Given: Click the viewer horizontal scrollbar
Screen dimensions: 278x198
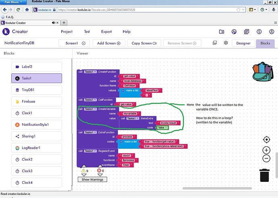Looking at the screenshot, I should [217, 188].
